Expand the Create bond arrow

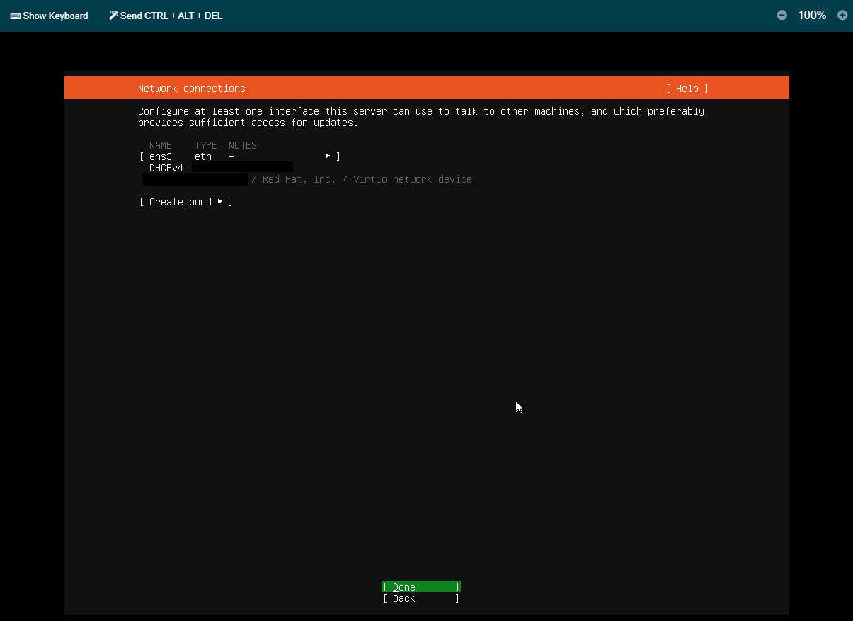click(220, 202)
